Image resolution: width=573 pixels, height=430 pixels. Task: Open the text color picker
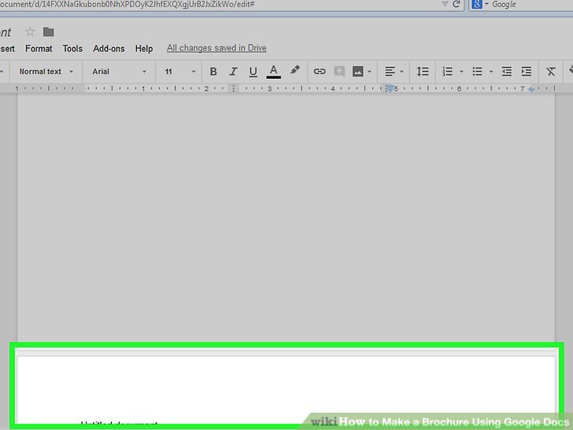(273, 72)
